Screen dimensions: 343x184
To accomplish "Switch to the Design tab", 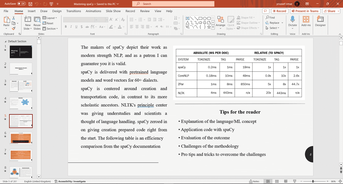I will click(57, 11).
